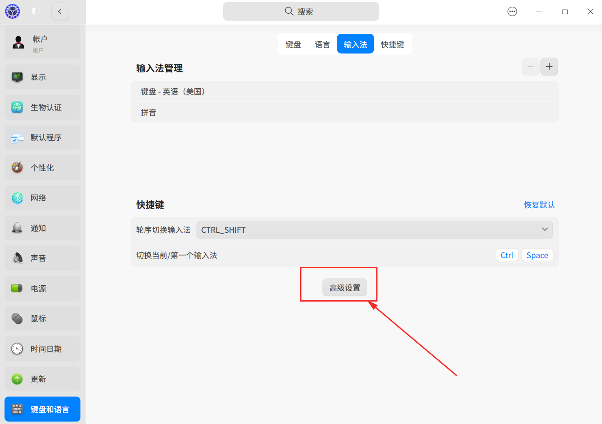The width and height of the screenshot is (602, 424).
Task: Minimize the settings window
Action: (x=539, y=12)
